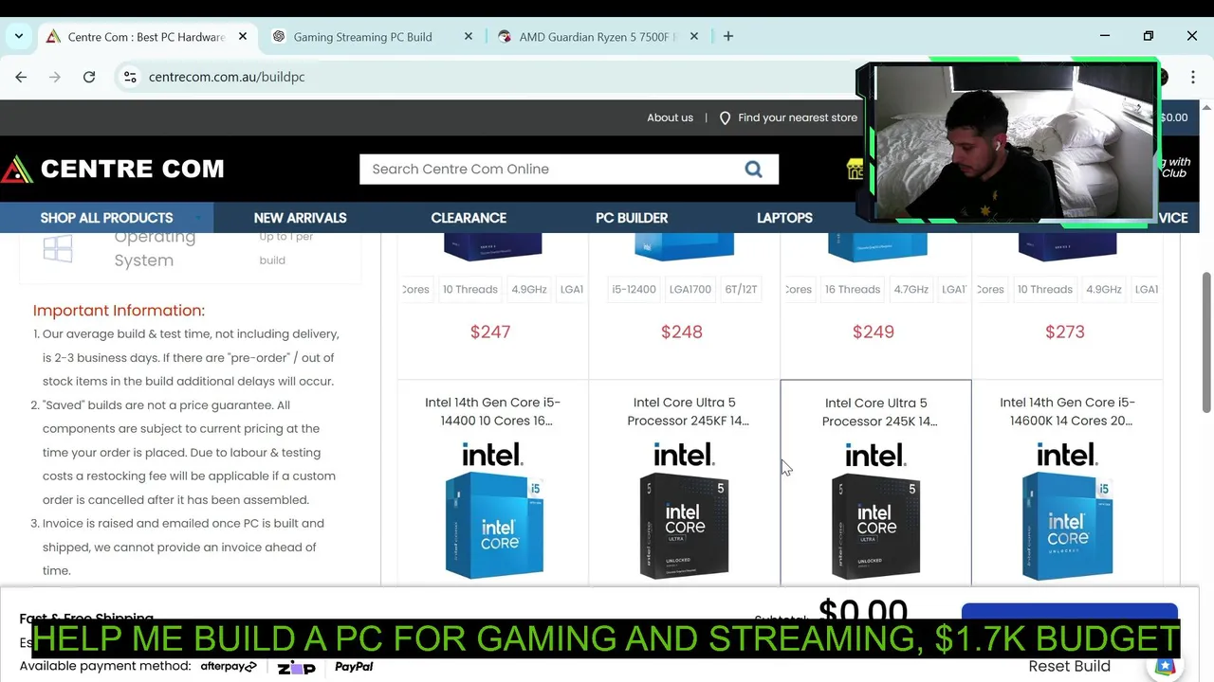Click the Reset Build button
This screenshot has height=682, width=1214.
click(1069, 666)
